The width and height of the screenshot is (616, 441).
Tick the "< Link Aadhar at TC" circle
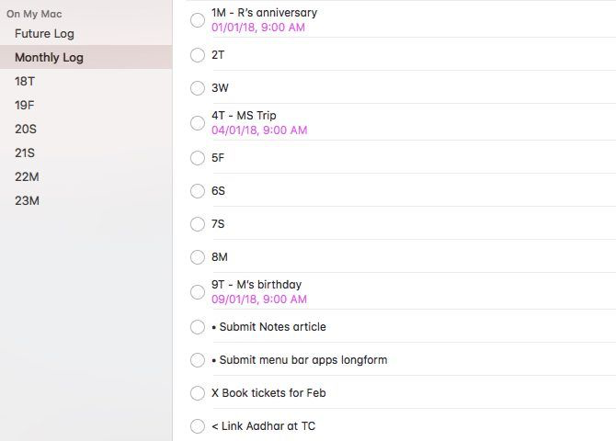point(197,426)
